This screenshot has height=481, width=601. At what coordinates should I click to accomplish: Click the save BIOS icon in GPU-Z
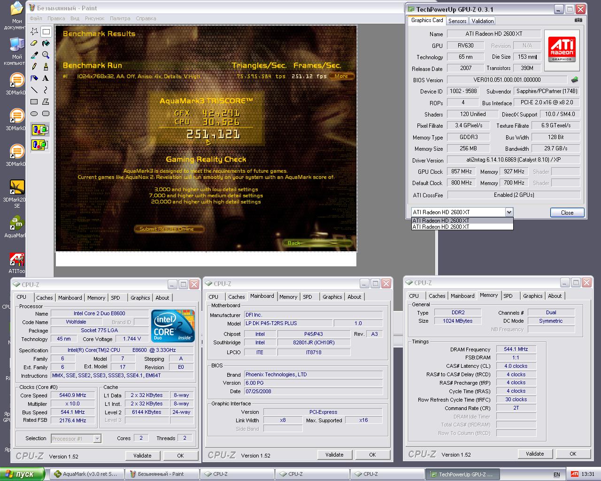(575, 80)
